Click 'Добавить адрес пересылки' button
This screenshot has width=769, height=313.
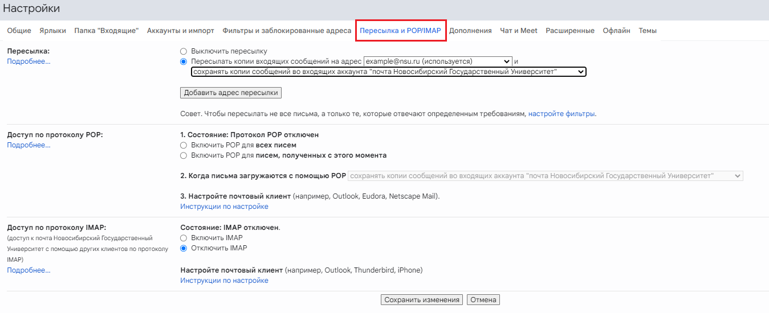coord(231,93)
